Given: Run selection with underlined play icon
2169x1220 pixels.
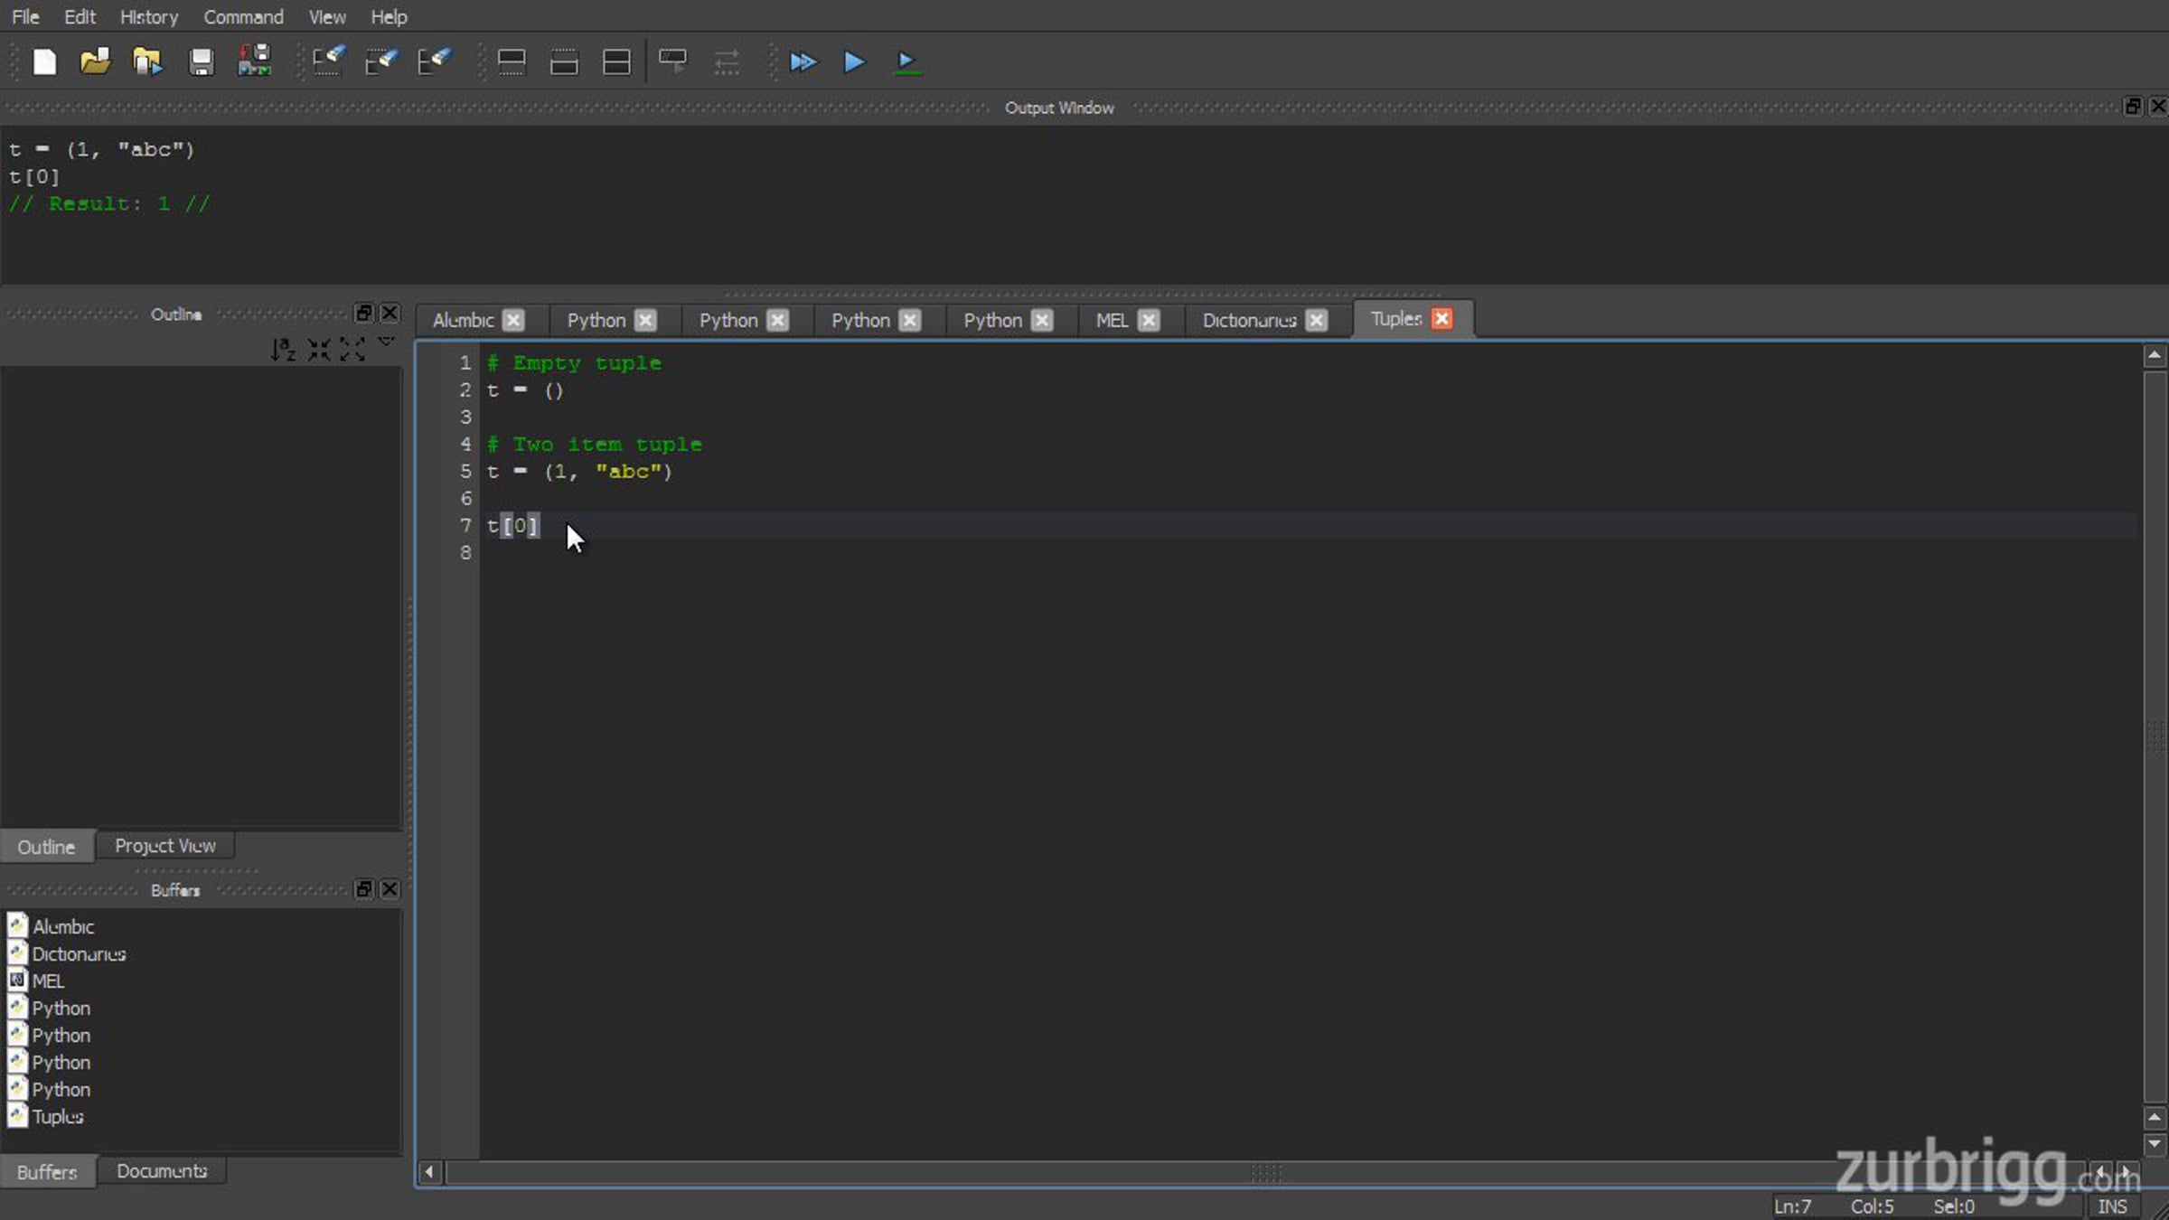Looking at the screenshot, I should click(906, 61).
